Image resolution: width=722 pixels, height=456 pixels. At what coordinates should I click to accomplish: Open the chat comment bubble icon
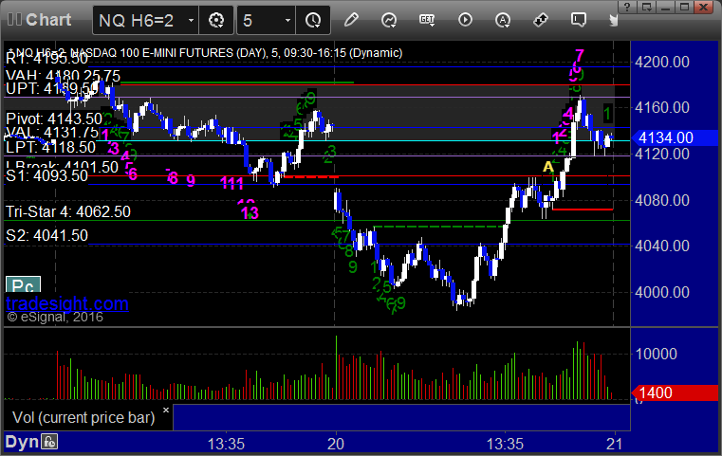579,19
